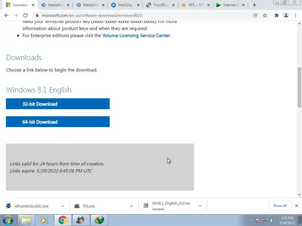This screenshot has width=302, height=226.
Task: Open network status tray icon
Action: [265, 220]
